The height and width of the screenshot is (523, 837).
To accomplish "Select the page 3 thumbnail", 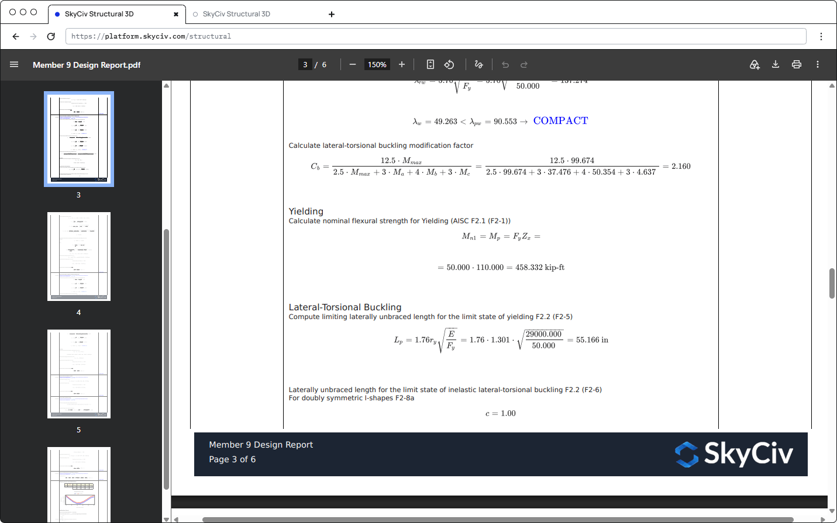I will [79, 139].
